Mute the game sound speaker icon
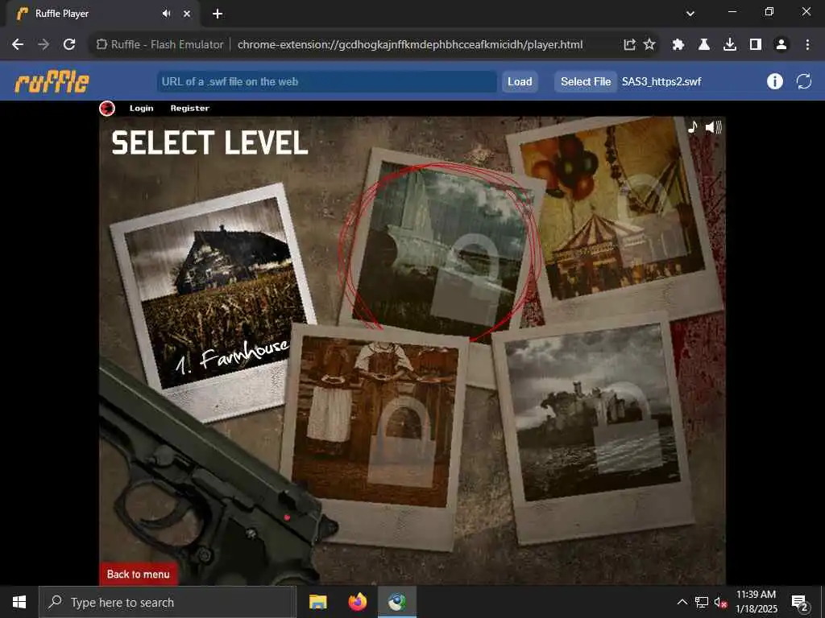This screenshot has width=825, height=618. click(x=714, y=127)
